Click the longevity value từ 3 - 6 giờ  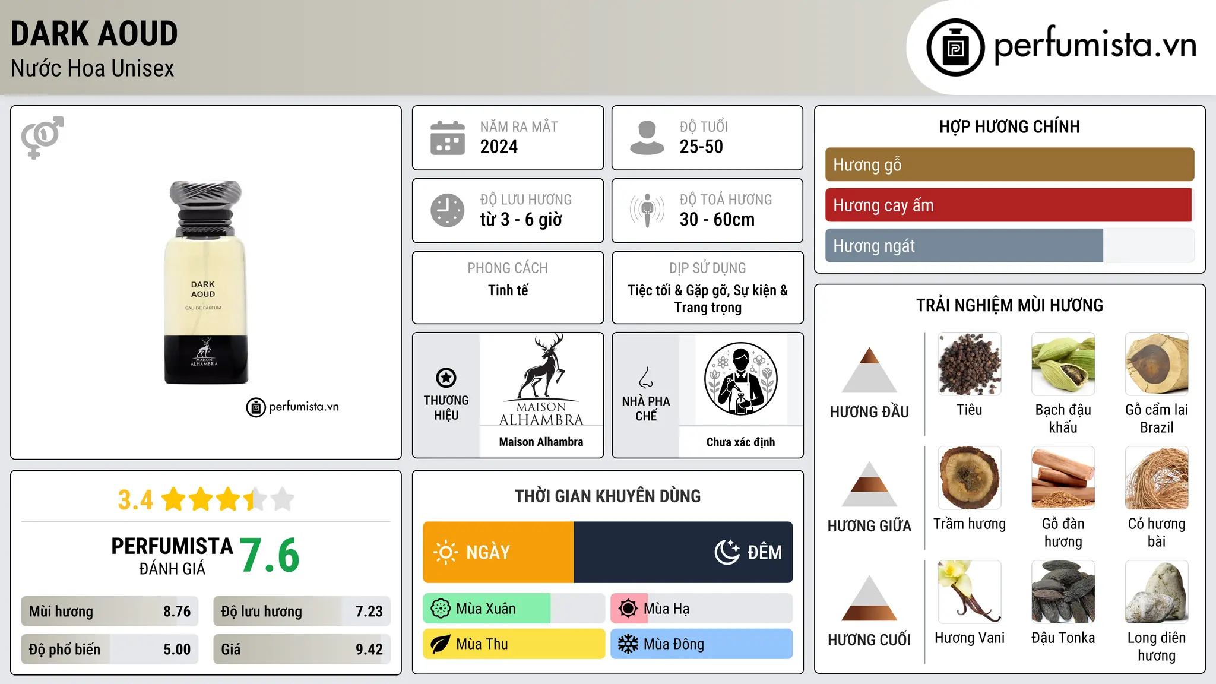pyautogui.click(x=521, y=220)
